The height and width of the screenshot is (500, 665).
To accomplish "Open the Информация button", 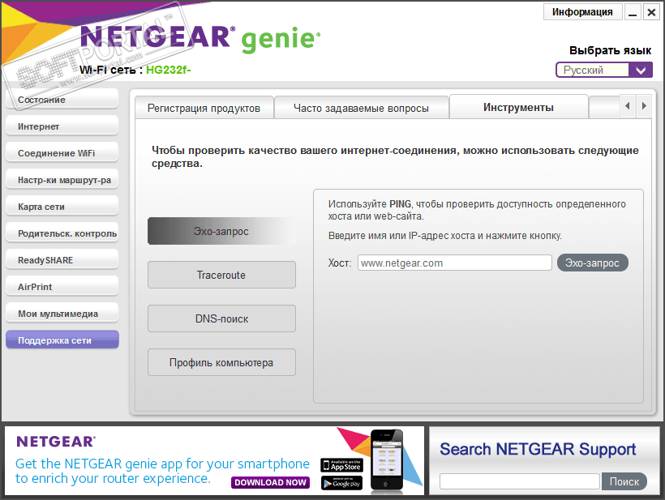I will click(x=582, y=12).
